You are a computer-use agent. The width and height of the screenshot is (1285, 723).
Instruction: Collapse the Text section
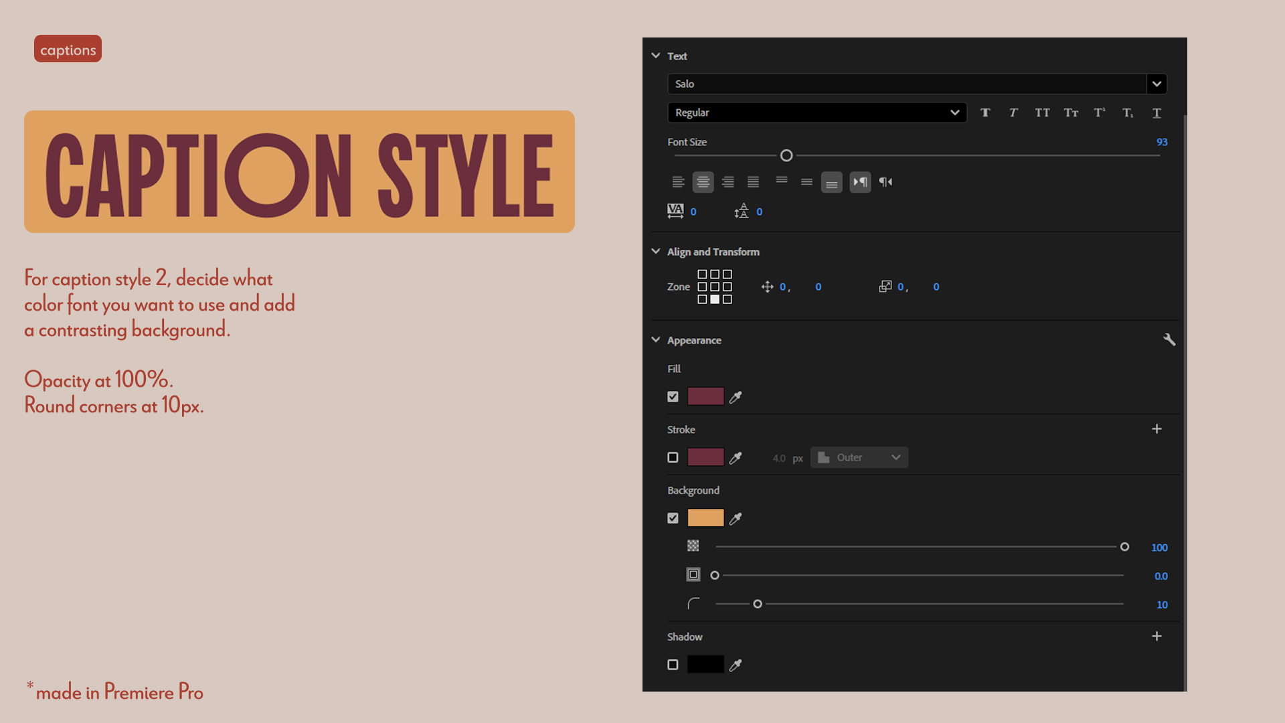pyautogui.click(x=656, y=56)
